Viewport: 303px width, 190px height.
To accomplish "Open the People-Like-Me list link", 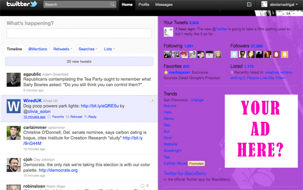I will pyautogui.click(x=260, y=78).
